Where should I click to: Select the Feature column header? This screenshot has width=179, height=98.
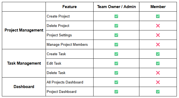70,7
